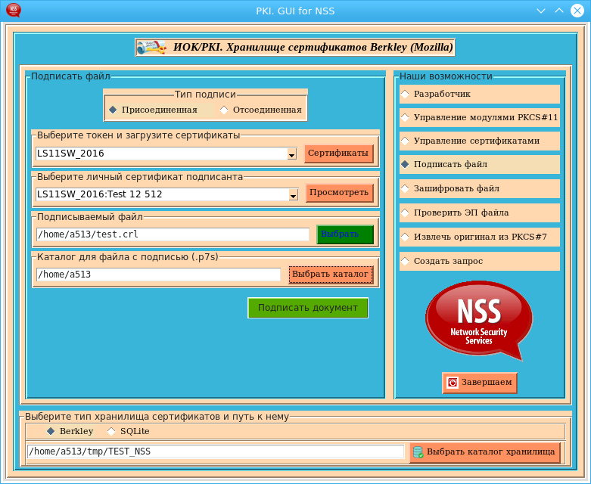The height and width of the screenshot is (484, 591).
Task: Click the NSS app icon in title bar
Action: click(x=13, y=10)
